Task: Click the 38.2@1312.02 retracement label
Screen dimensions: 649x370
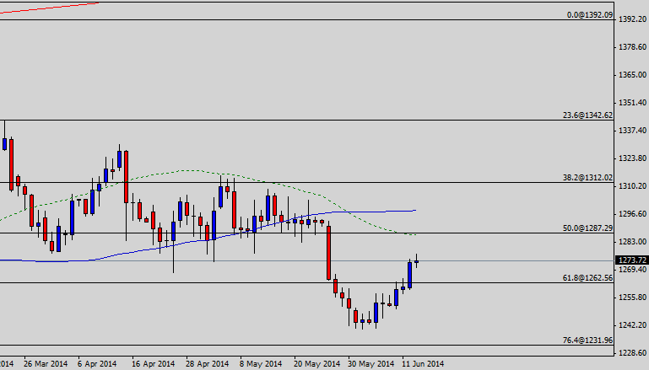Action: click(586, 178)
